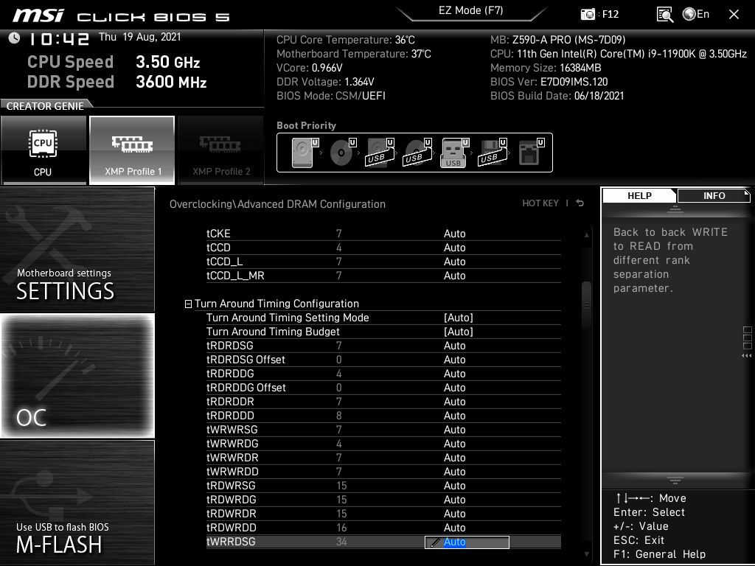This screenshot has height=566, width=755.
Task: Click the help panel top grip handle
Action: coord(675,209)
